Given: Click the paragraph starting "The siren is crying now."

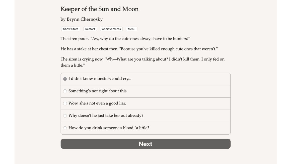Looking at the screenshot, I should point(142,62).
